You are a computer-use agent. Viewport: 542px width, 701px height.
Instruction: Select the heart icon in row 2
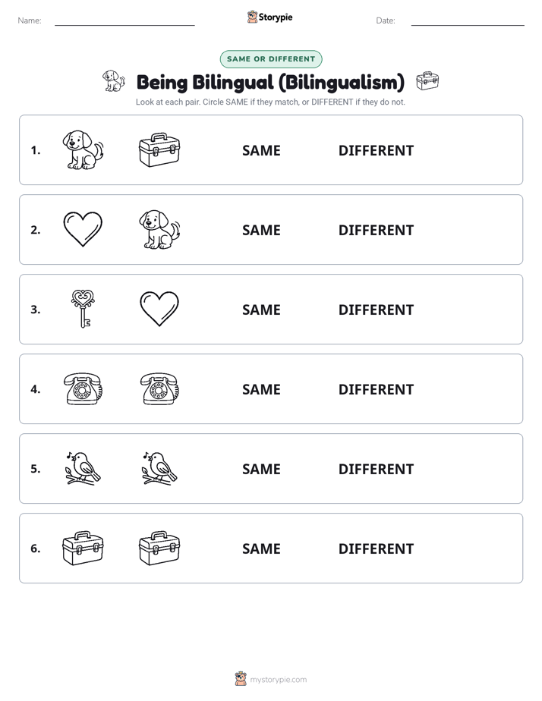coord(83,229)
